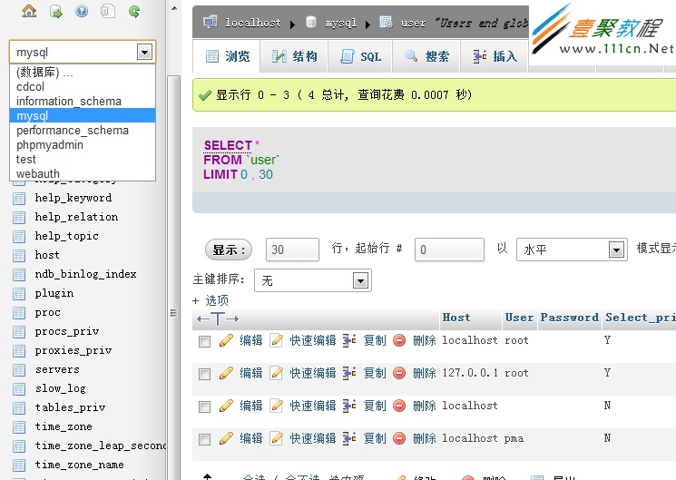
Task: Click the starting row field showing 0
Action: (449, 250)
